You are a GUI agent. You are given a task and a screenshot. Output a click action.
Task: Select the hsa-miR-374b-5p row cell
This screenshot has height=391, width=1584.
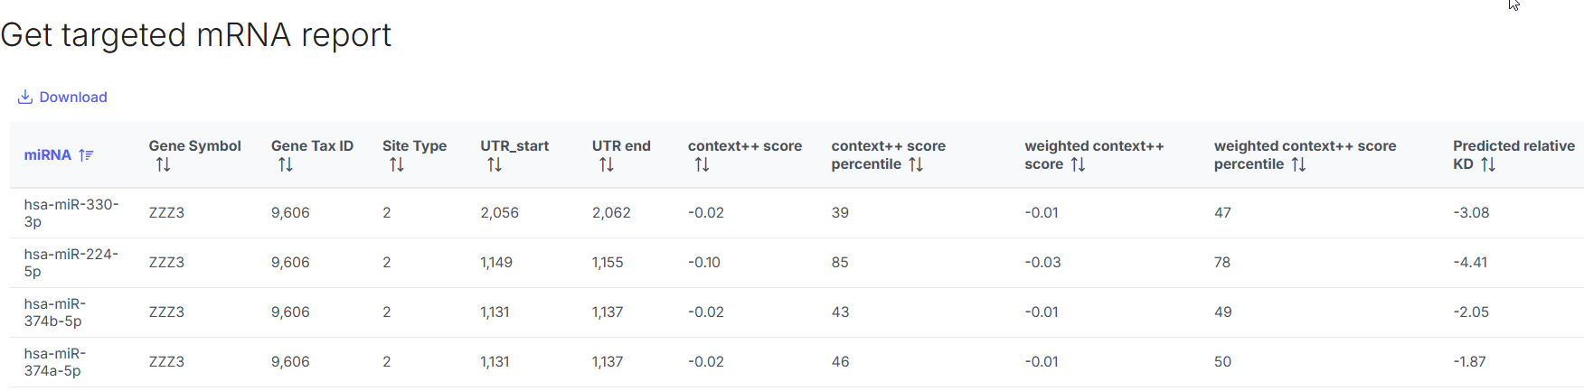pos(54,312)
